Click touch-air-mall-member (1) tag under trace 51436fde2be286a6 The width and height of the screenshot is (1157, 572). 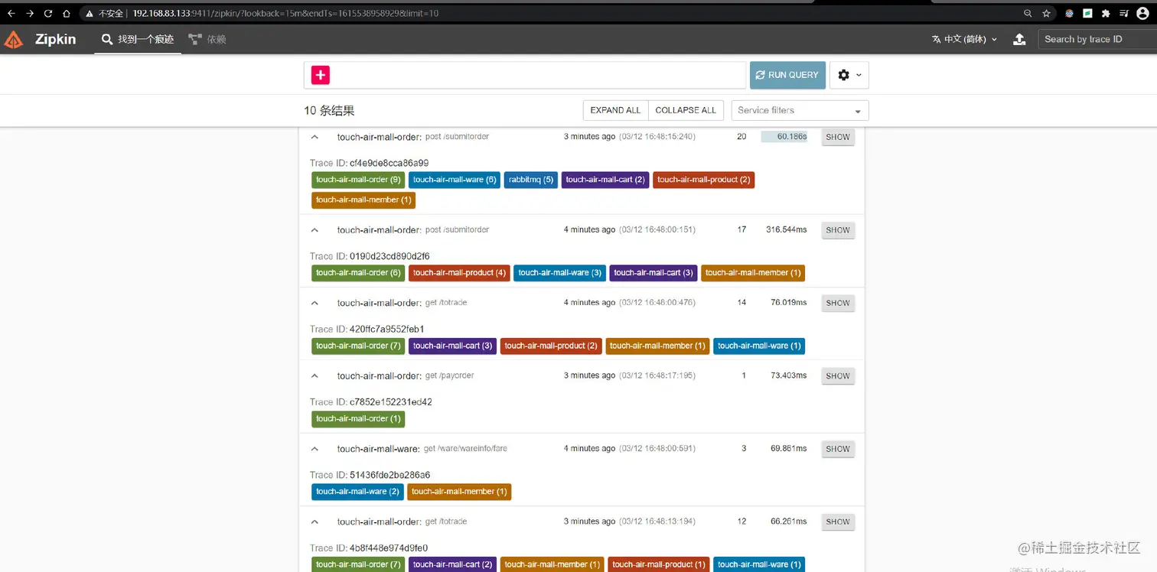click(459, 492)
